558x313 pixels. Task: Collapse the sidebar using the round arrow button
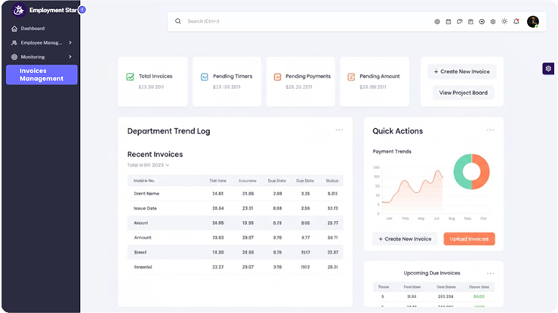pyautogui.click(x=82, y=10)
